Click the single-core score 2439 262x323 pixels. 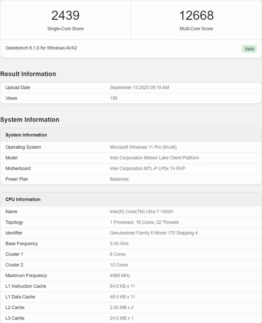[65, 15]
